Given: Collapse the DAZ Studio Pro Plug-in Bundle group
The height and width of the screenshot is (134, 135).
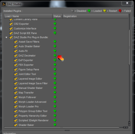Looking at the screenshot, I should point(6,38).
